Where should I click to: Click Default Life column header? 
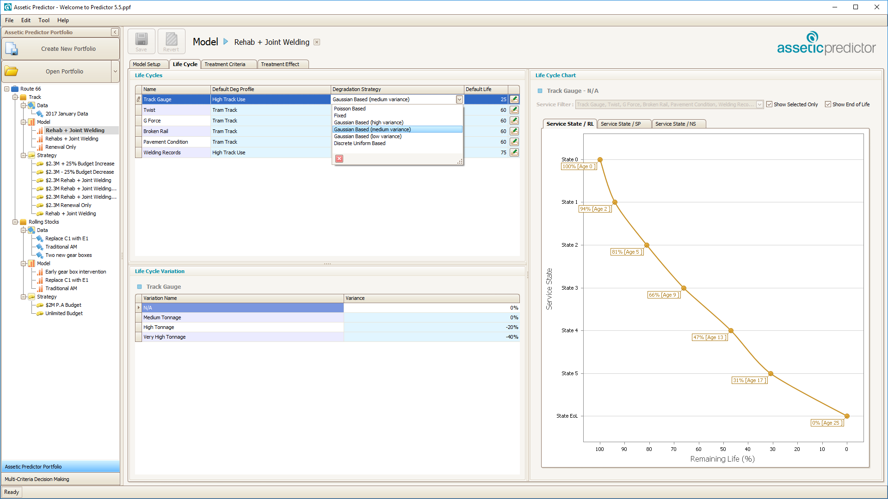coord(486,89)
